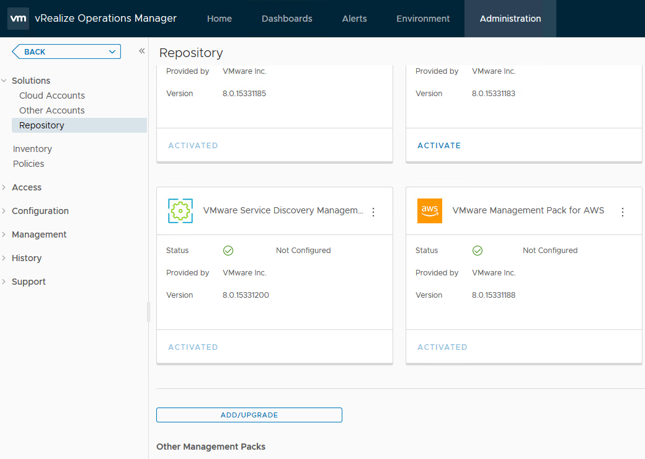The height and width of the screenshot is (459, 645).
Task: Click version number 8.0.15331185
Action: click(x=244, y=94)
